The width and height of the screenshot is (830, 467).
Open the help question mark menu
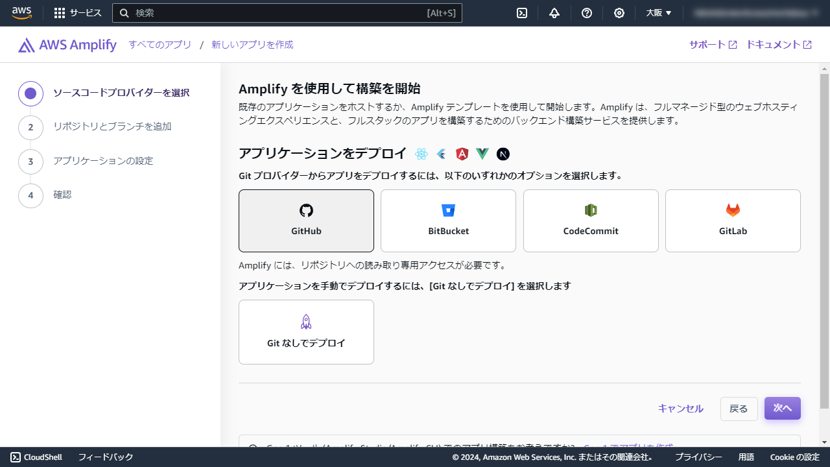coord(587,13)
